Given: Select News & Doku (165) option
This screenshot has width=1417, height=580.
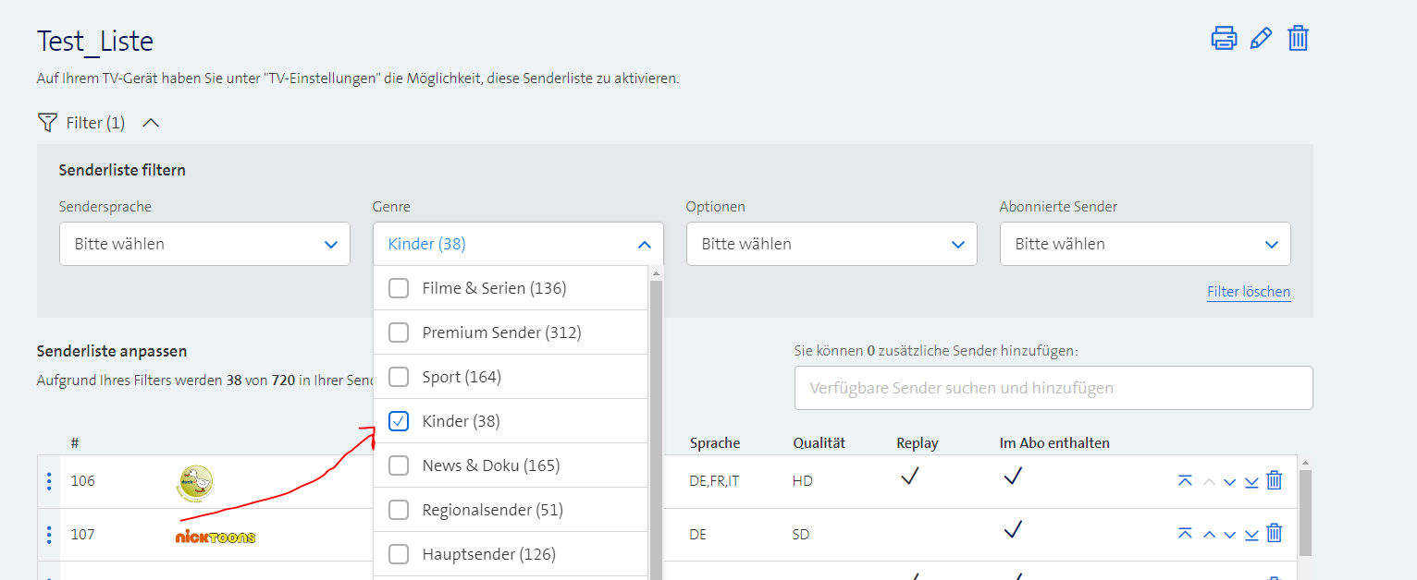Looking at the screenshot, I should pos(399,465).
